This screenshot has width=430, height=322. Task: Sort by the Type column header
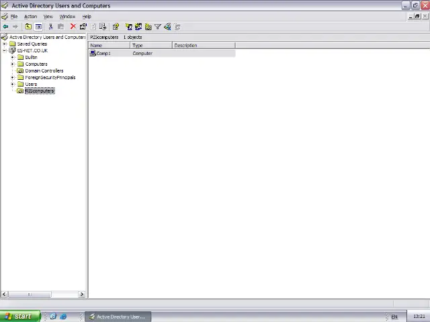click(151, 45)
